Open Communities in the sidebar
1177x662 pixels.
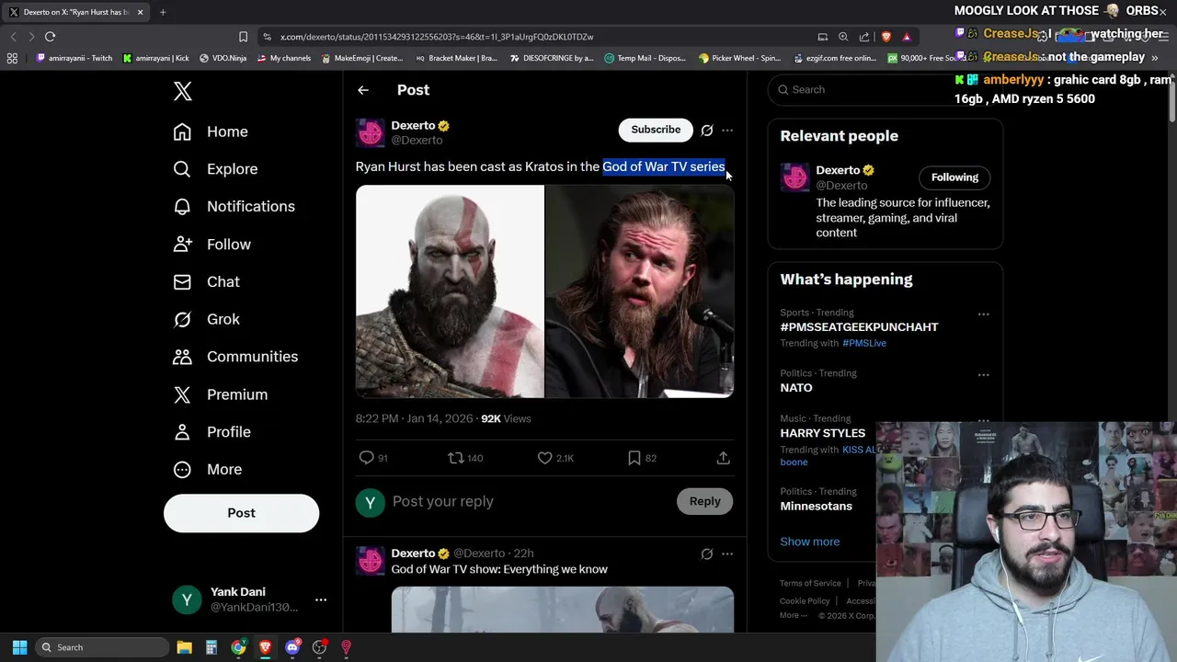point(235,357)
